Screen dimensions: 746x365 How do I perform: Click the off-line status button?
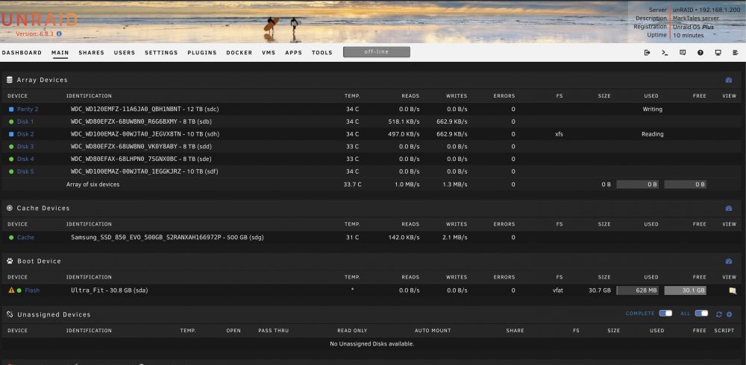377,52
